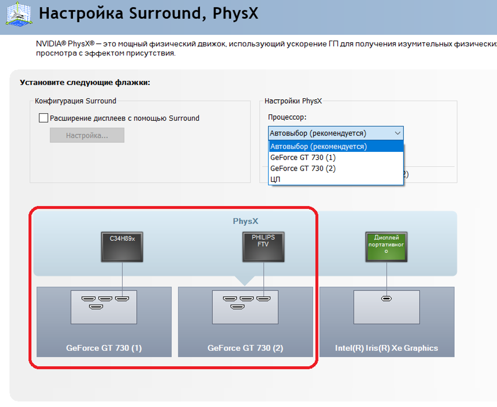This screenshot has width=497, height=407.
Task: Click the Surround PhysX header icon
Action: coord(19,14)
